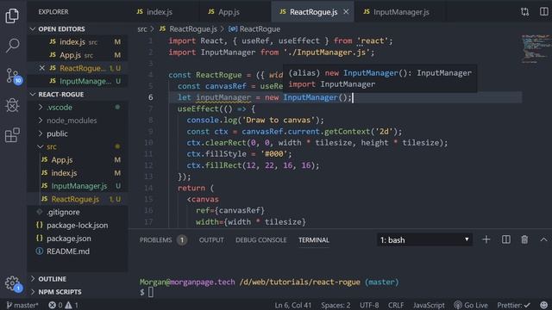Click line number 6 in the gutter
The height and width of the screenshot is (310, 552).
tap(151, 97)
